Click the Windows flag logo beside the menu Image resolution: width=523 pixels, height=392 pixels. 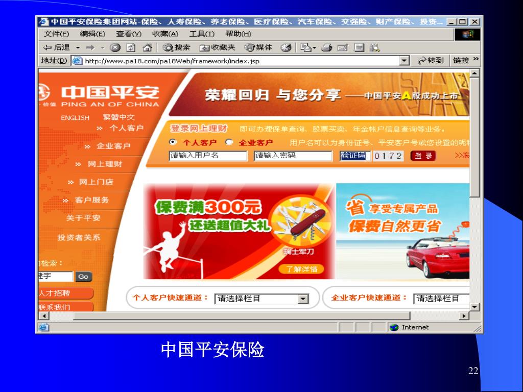point(467,34)
